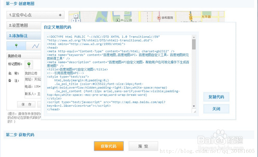Click the code area scrollbar thumb
The image size is (258, 157).
click(194, 44)
